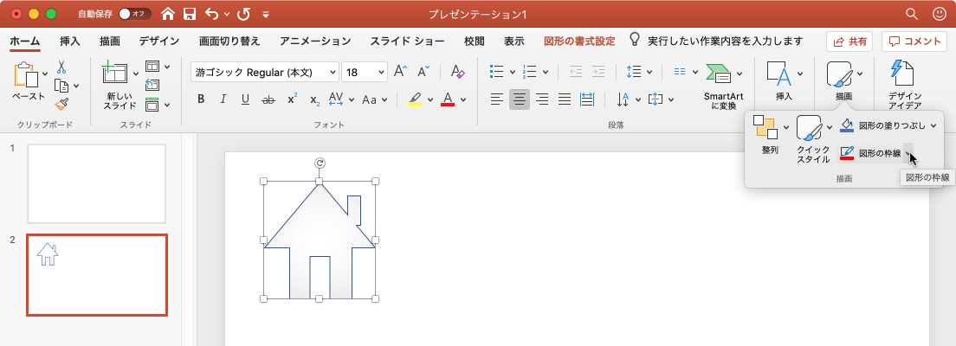Expand the 図形の枠線 dropdown arrow
Image resolution: width=956 pixels, height=346 pixels.
[x=908, y=153]
